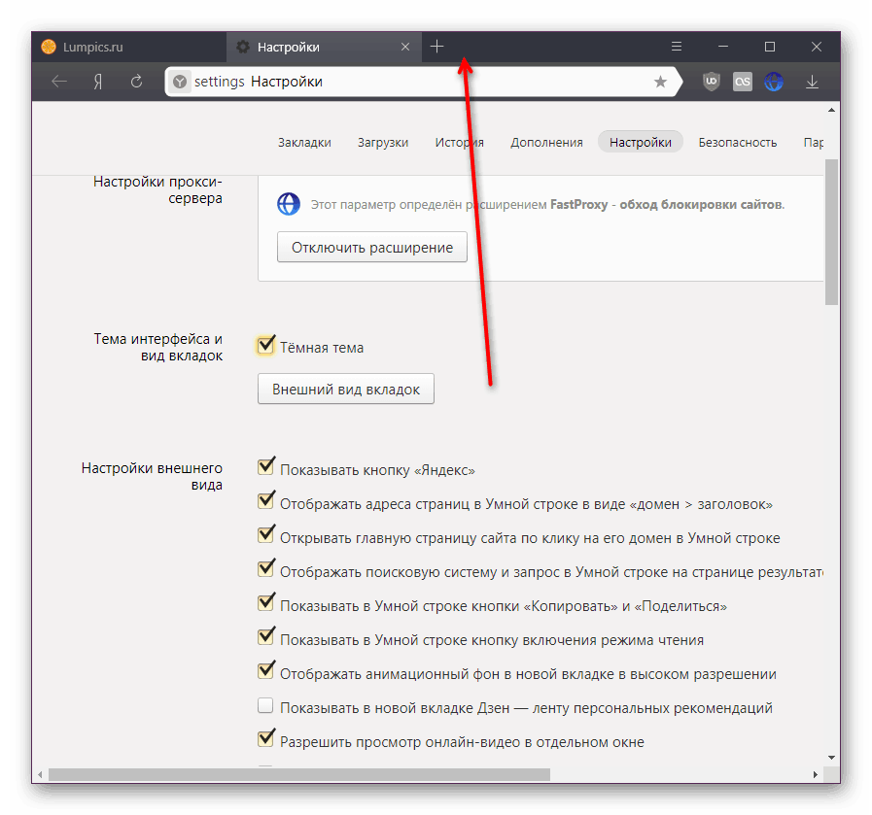Maximize the browser window
The height and width of the screenshot is (815, 872).
[770, 47]
